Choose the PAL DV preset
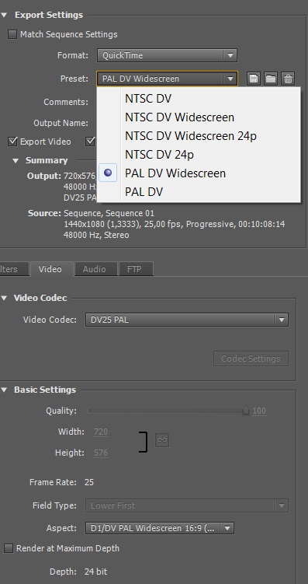 (144, 192)
